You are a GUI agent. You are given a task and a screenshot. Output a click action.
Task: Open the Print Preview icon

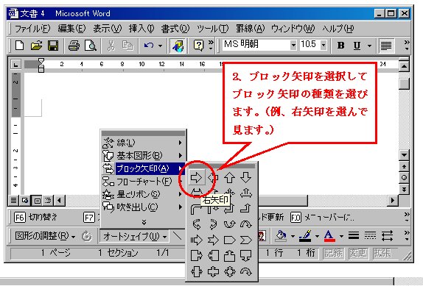click(x=91, y=45)
